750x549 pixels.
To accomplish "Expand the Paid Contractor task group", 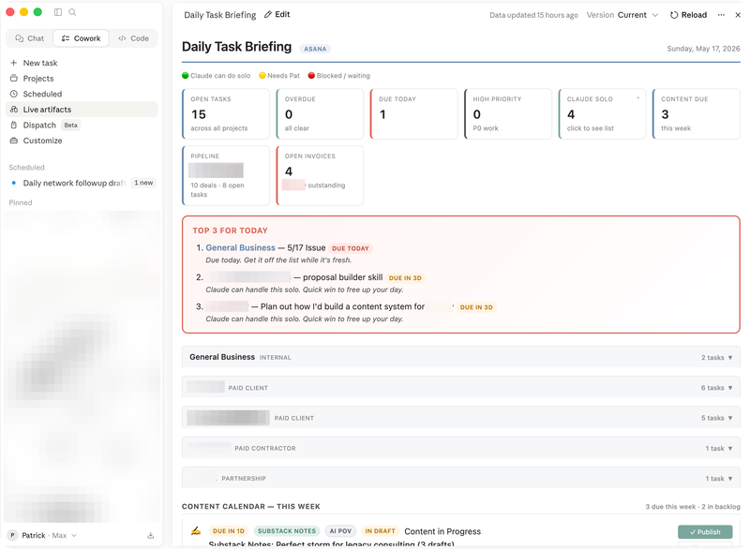I will [x=460, y=448].
